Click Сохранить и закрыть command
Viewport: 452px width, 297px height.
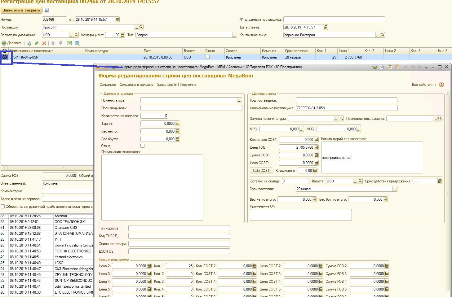136,85
